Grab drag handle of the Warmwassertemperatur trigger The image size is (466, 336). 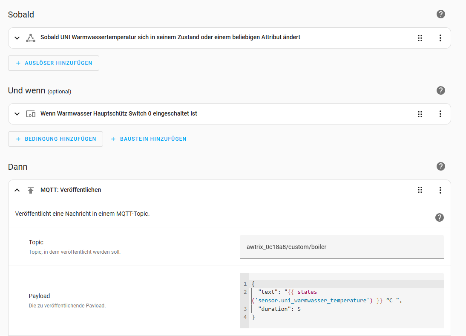coord(420,38)
